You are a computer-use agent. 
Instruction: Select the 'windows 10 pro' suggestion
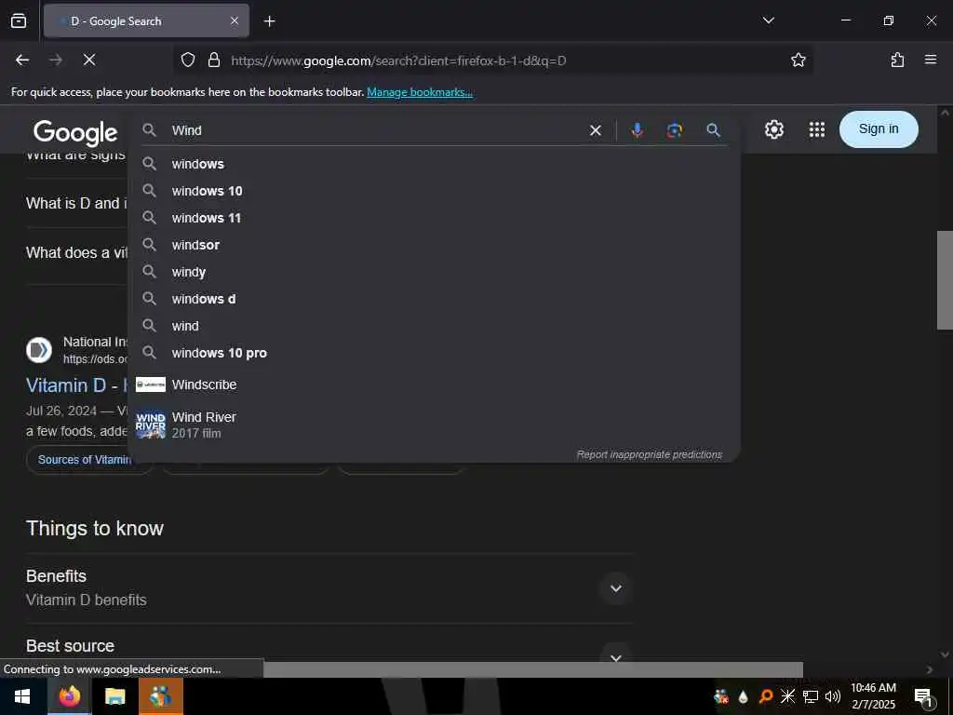(434, 353)
